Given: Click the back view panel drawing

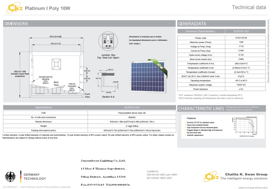Looking at the screenshot, I should 56,74.
